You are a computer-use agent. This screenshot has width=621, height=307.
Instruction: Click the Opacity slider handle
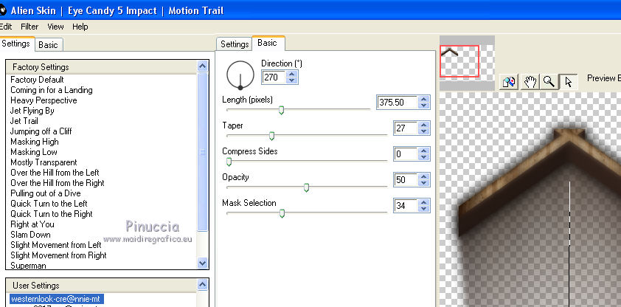click(x=306, y=187)
